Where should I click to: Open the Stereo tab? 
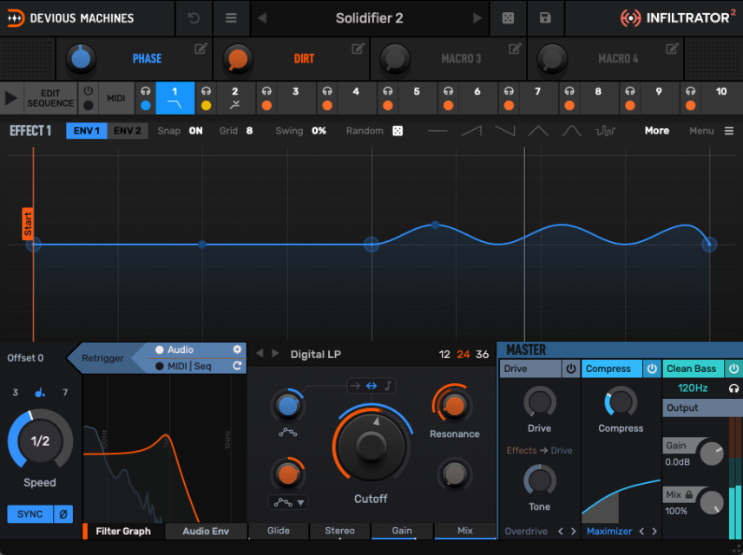tap(339, 531)
